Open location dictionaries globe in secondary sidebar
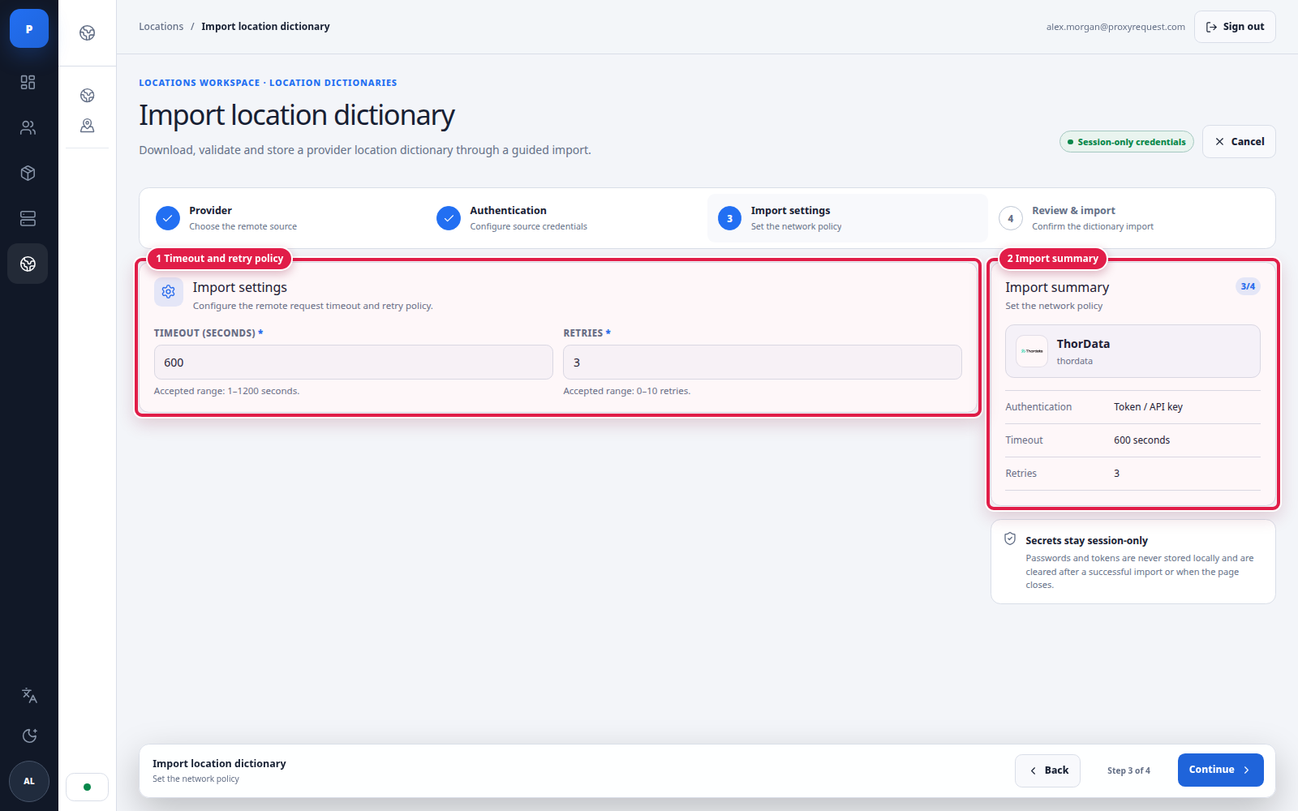This screenshot has width=1298, height=811. coord(88,96)
